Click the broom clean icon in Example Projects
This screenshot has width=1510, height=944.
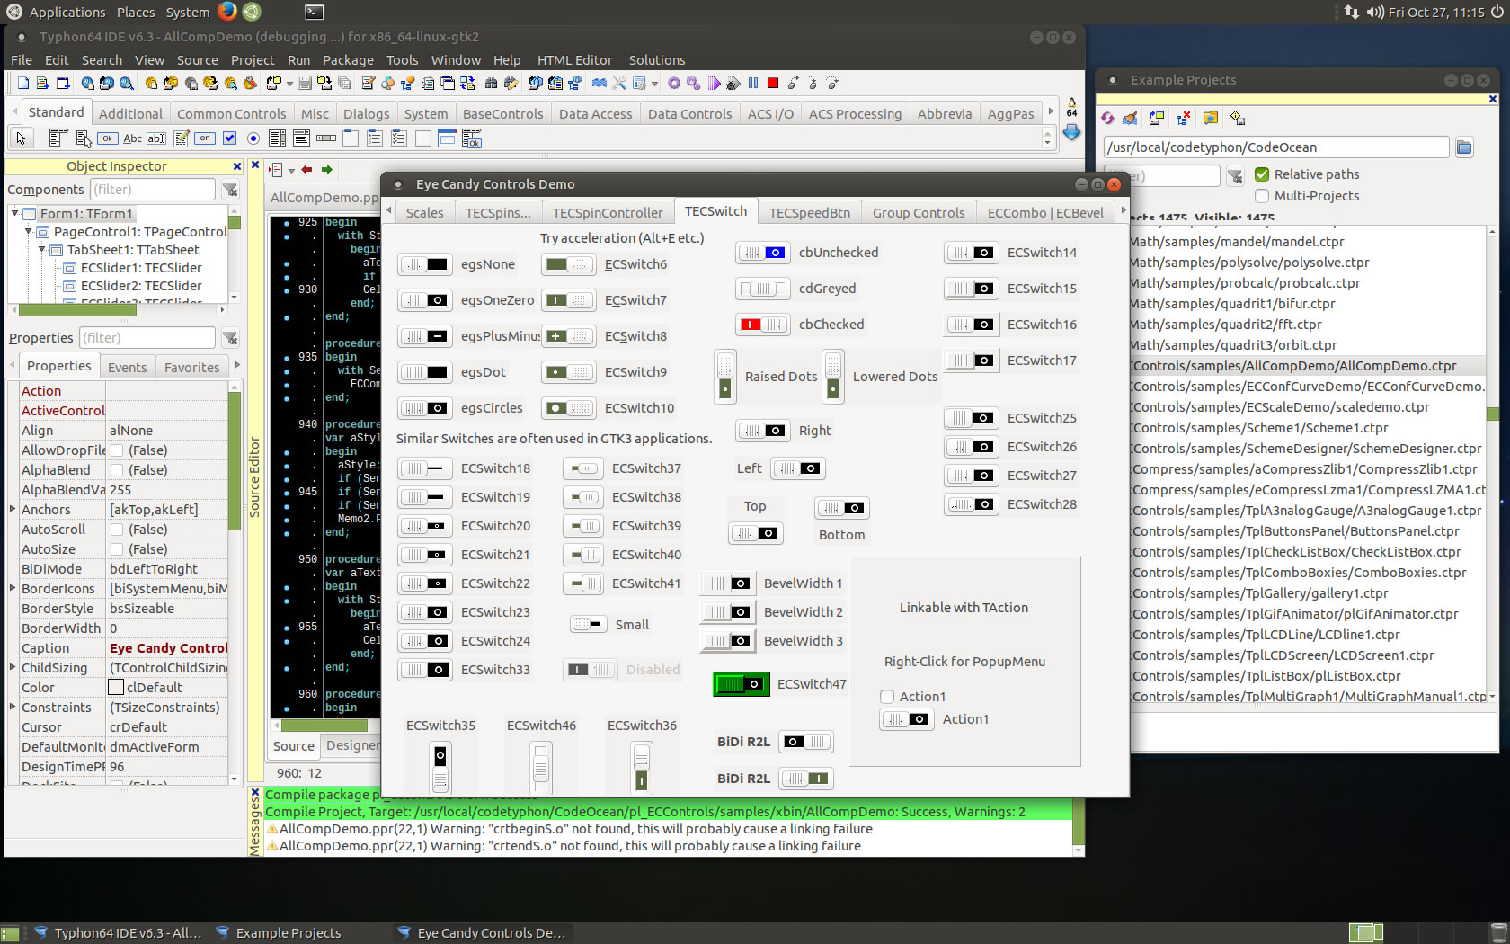tap(1131, 118)
